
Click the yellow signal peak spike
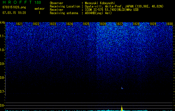click(x=122, y=108)
